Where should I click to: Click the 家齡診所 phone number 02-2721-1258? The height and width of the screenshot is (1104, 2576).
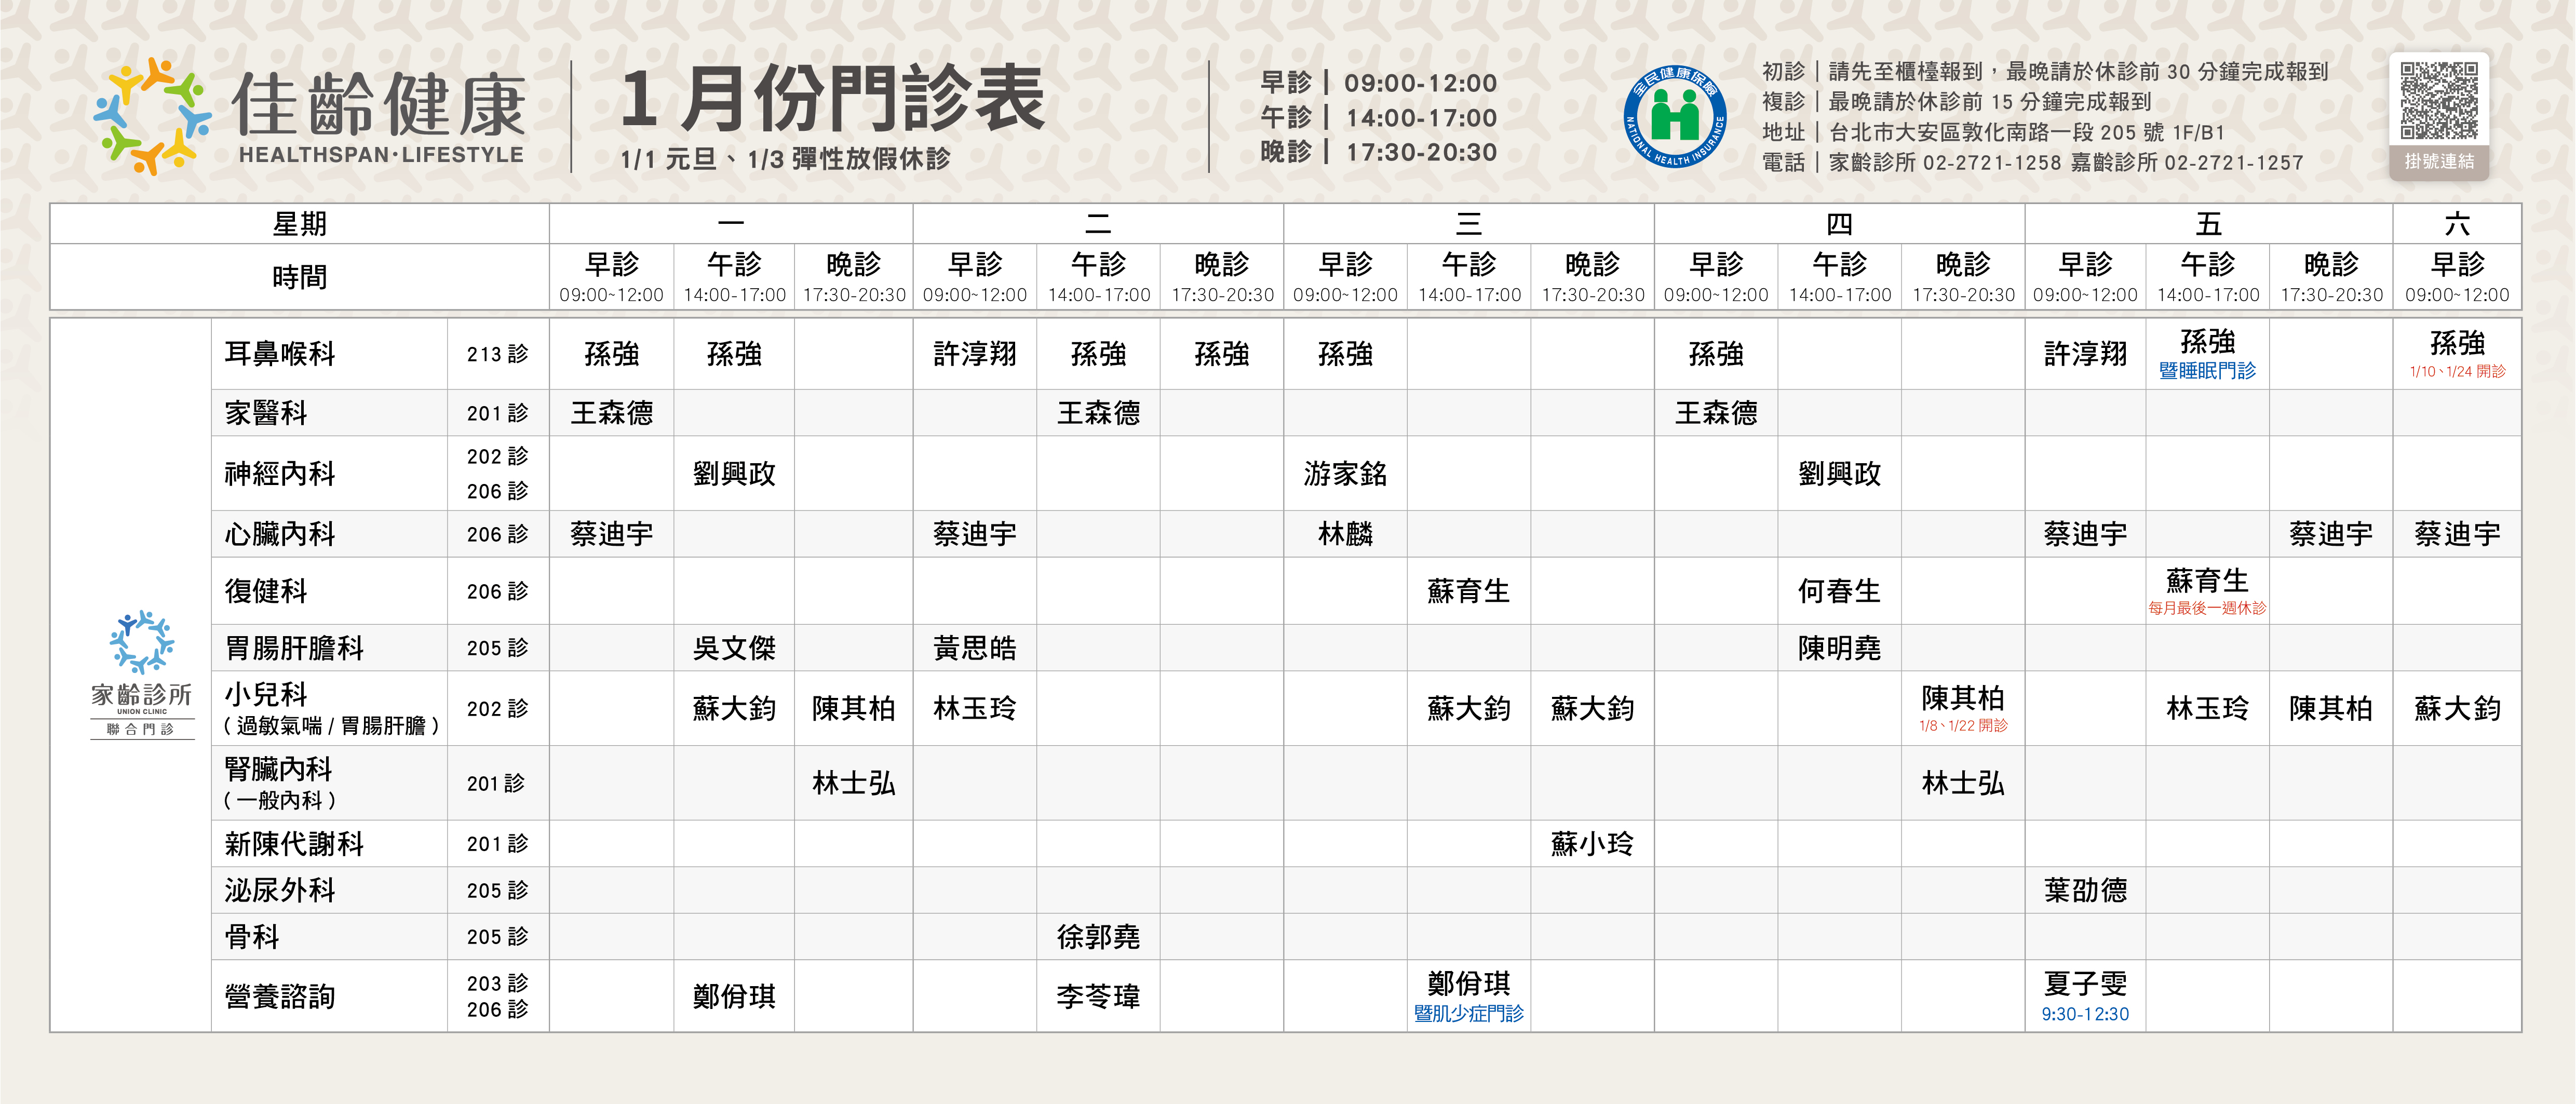1991,162
